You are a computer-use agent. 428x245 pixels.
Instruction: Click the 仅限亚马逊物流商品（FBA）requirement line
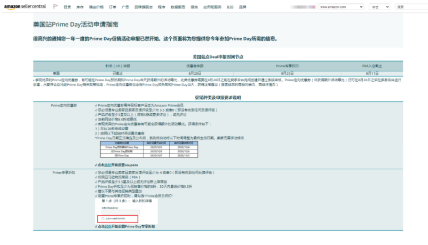coord(117,177)
